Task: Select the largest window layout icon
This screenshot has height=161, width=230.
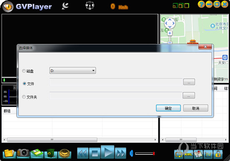Action: click(x=187, y=5)
